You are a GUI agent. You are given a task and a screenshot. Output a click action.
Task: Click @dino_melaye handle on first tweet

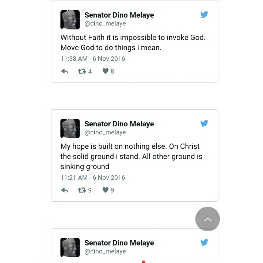coord(105,23)
